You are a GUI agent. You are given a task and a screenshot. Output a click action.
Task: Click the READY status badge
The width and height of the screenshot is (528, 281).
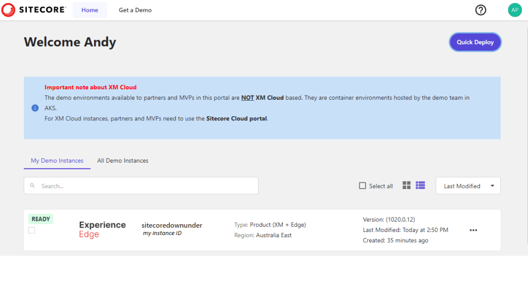click(41, 219)
